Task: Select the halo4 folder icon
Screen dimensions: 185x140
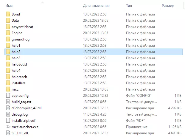Action: tap(8, 70)
